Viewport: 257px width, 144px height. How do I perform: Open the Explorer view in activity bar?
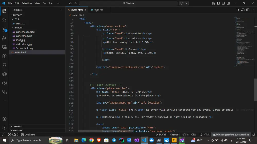4,11
